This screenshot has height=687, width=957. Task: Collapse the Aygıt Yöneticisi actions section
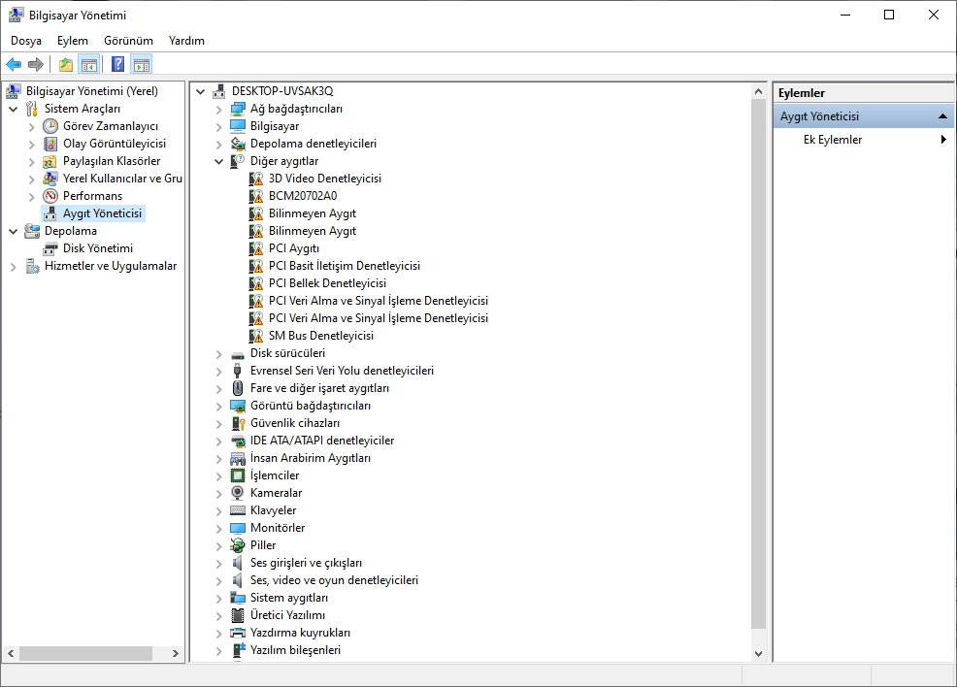click(x=942, y=116)
